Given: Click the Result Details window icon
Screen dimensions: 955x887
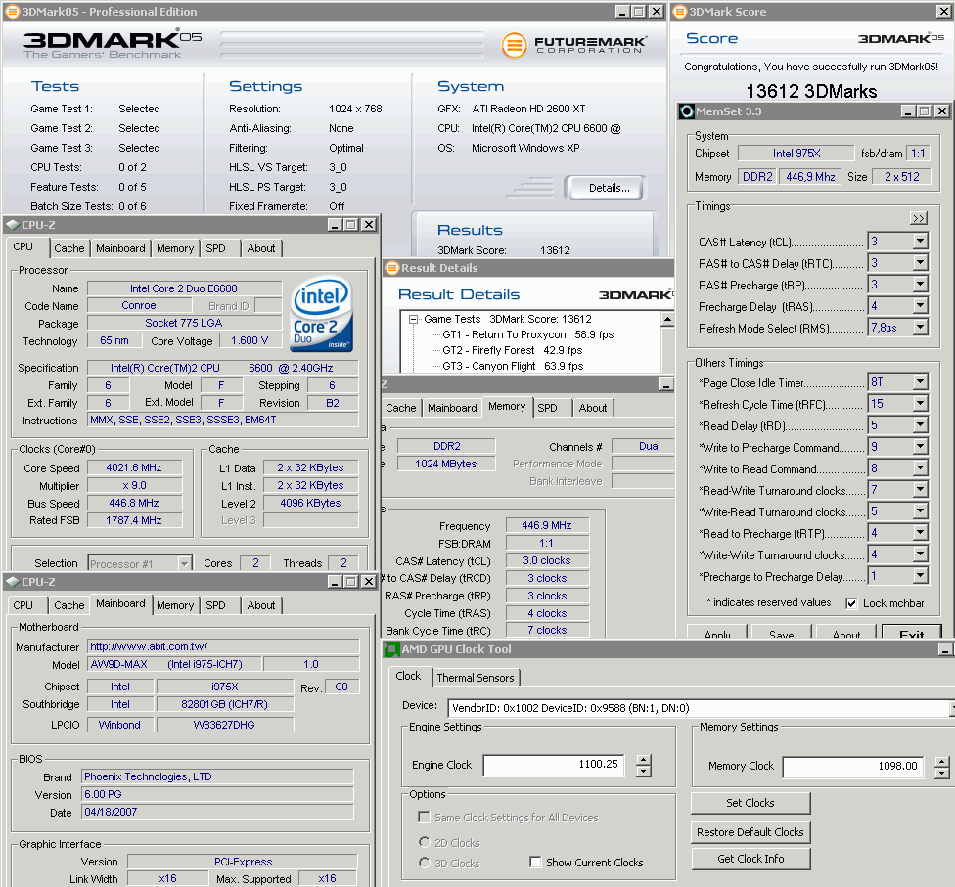Looking at the screenshot, I should click(x=392, y=268).
